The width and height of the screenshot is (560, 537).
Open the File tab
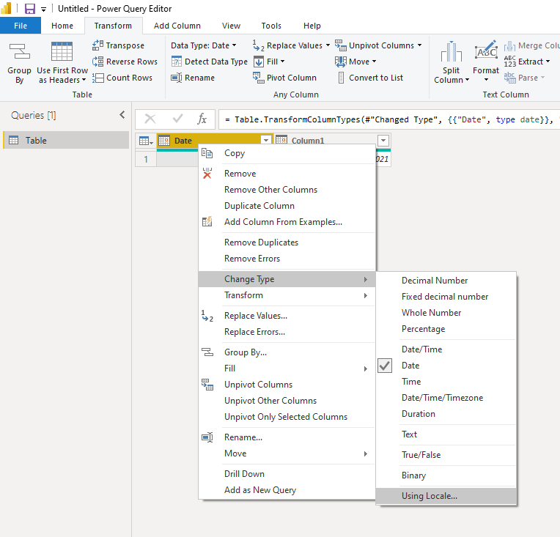[21, 26]
